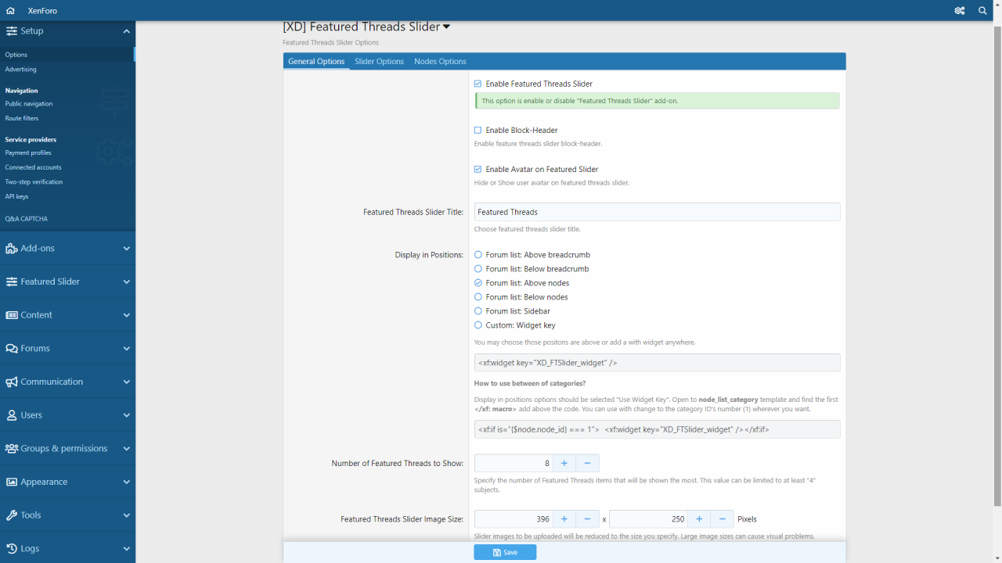Click the Logs history icon
The height and width of the screenshot is (563, 1002).
(11, 549)
